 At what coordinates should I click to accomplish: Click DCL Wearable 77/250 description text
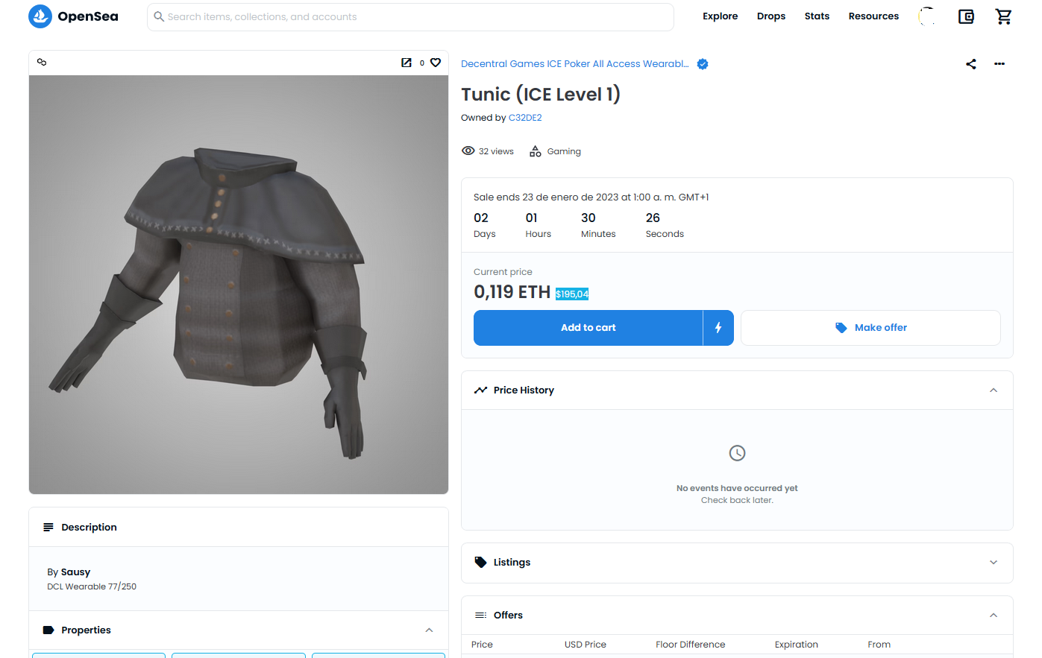coord(92,586)
